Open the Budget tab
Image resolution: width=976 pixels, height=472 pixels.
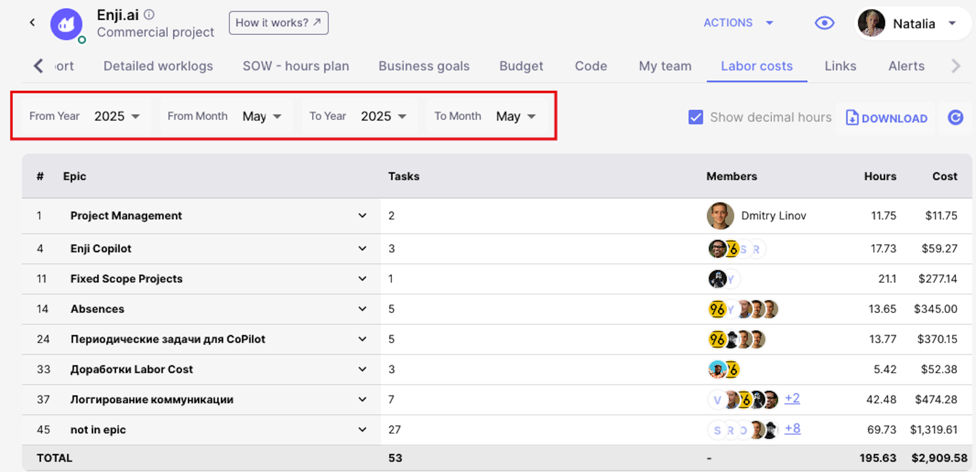[x=521, y=66]
